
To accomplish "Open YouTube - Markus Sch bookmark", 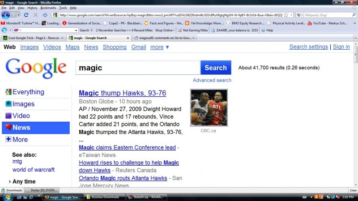I will pos(327,23).
